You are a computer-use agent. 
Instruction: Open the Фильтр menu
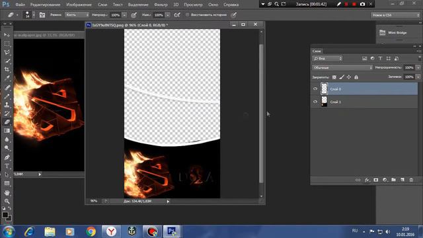click(161, 5)
